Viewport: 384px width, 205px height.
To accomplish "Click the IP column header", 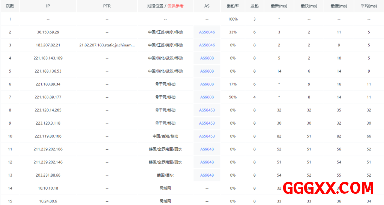I will [48, 6].
